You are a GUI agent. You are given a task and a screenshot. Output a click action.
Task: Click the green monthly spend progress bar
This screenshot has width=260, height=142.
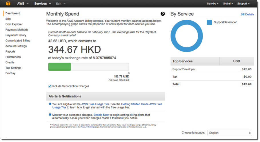click(x=59, y=67)
